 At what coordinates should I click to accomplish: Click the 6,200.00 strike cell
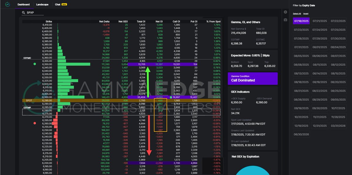tap(47, 163)
